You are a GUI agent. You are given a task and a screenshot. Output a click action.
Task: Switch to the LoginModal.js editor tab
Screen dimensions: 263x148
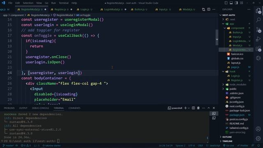[113, 9]
